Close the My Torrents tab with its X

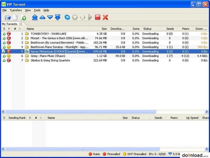[21, 24]
